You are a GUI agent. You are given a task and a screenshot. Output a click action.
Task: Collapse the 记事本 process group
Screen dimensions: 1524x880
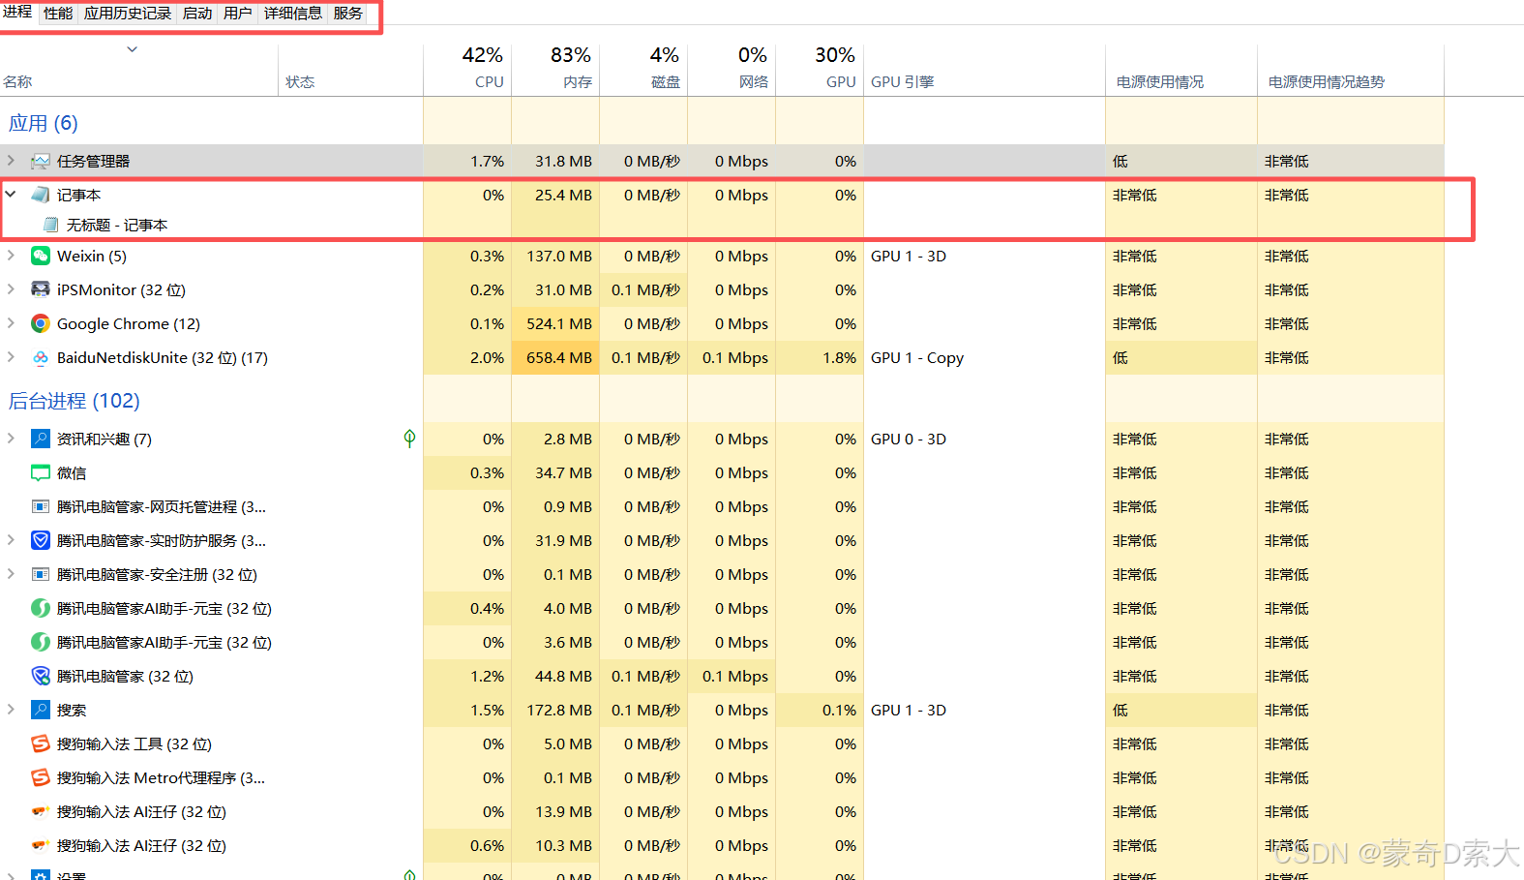tap(11, 195)
